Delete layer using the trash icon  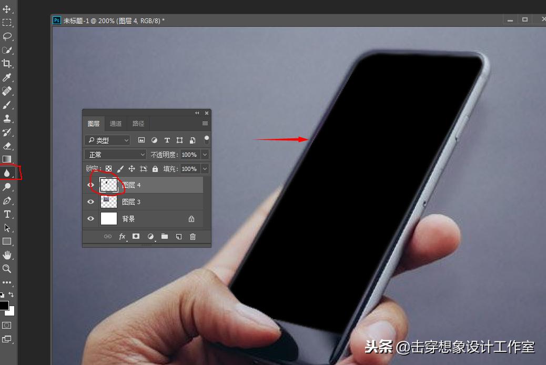[x=193, y=237]
